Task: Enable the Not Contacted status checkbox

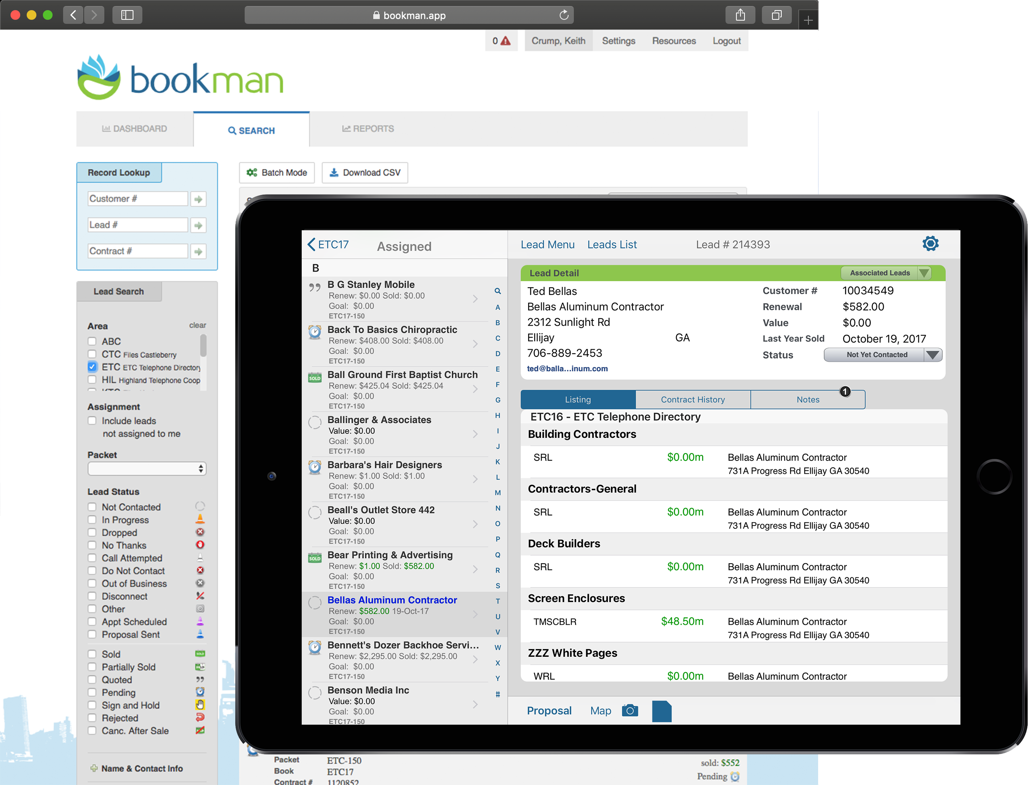Action: pyautogui.click(x=93, y=507)
